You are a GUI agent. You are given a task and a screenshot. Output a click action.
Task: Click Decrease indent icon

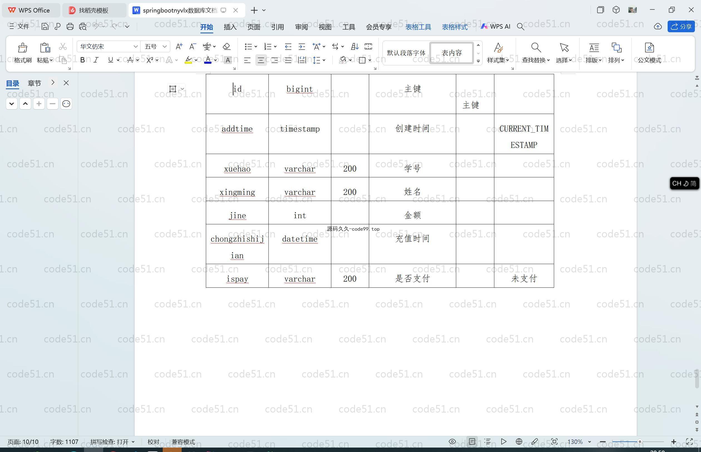coord(288,46)
